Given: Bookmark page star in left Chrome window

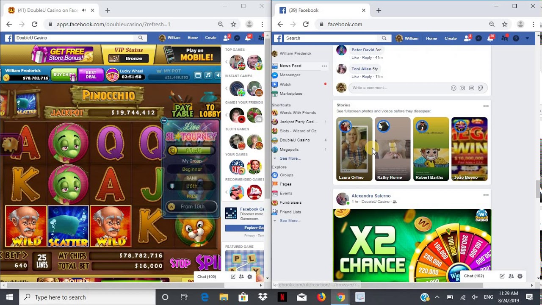Looking at the screenshot, I should [233, 24].
